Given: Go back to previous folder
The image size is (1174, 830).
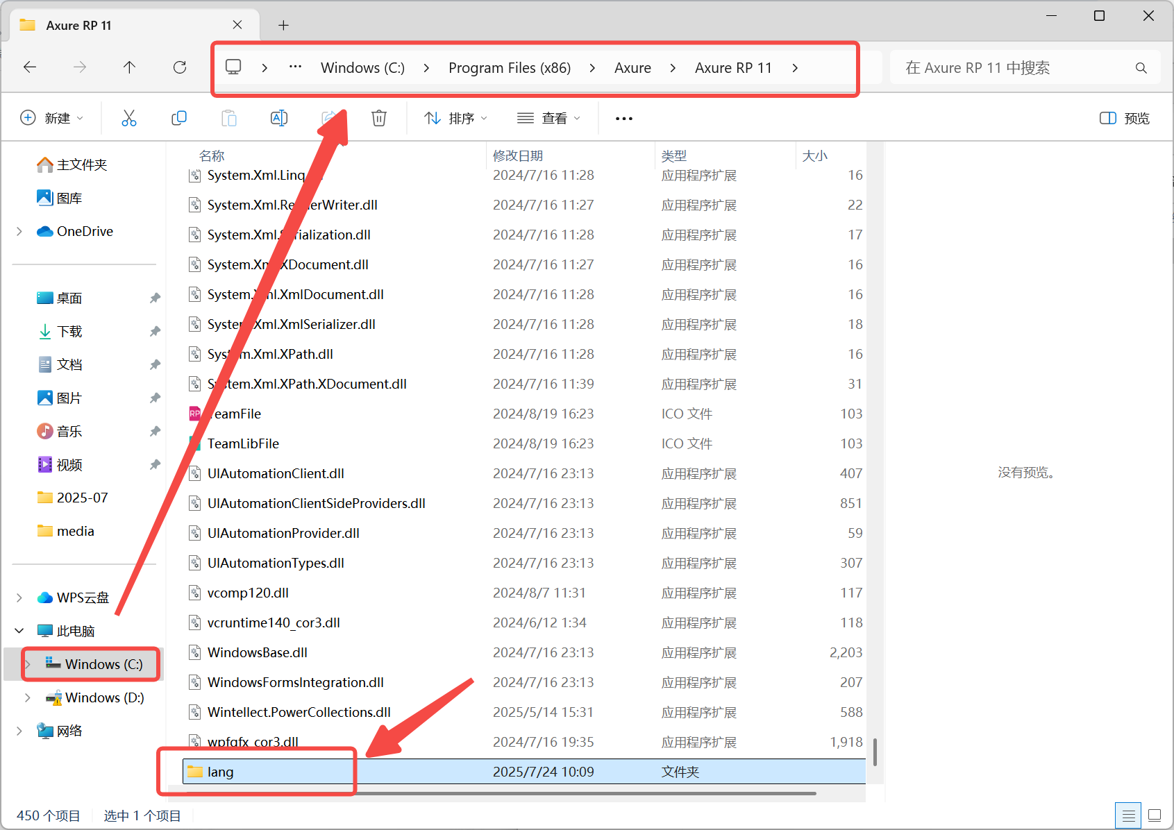Looking at the screenshot, I should [x=30, y=67].
